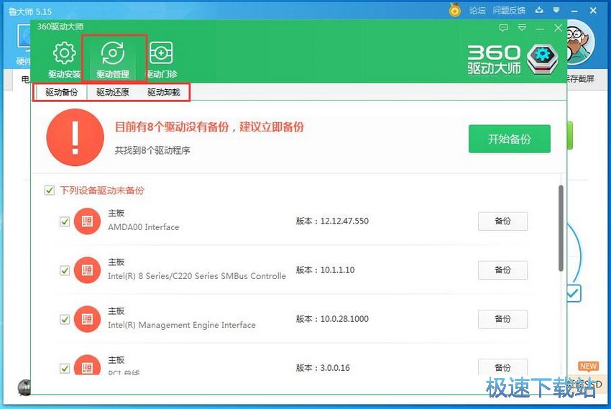Click the AMDA00 Interface motherboard icon

tap(87, 221)
